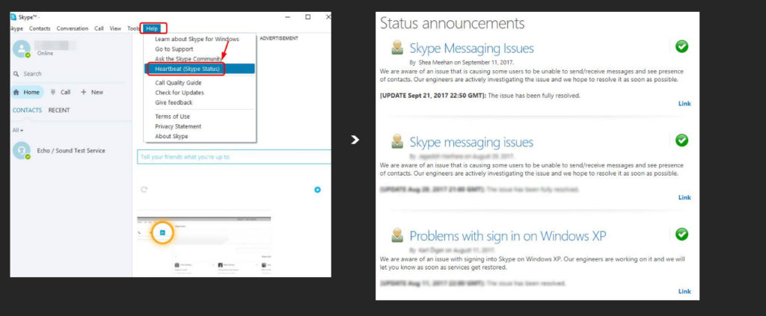Open the Call menu
766x316 pixels.
99,29
